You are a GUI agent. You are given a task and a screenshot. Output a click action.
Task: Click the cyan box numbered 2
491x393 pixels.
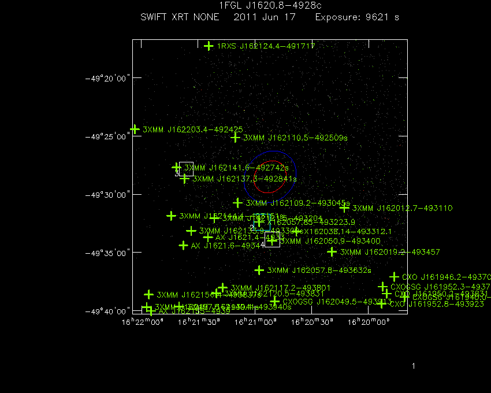click(x=262, y=222)
